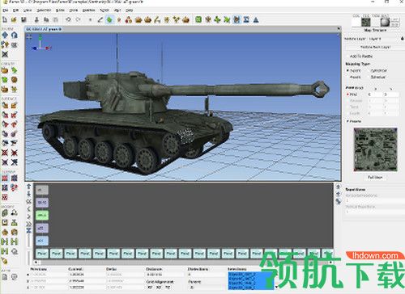Open the Edit menu
Viewport: 405px width, 294px height.
15,10
